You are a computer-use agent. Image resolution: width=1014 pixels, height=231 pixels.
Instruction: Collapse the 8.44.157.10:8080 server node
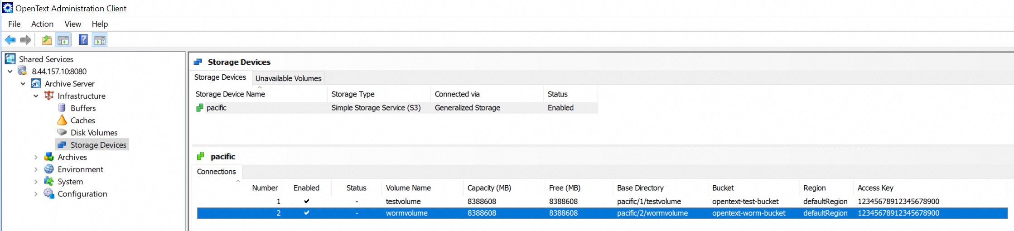point(10,72)
